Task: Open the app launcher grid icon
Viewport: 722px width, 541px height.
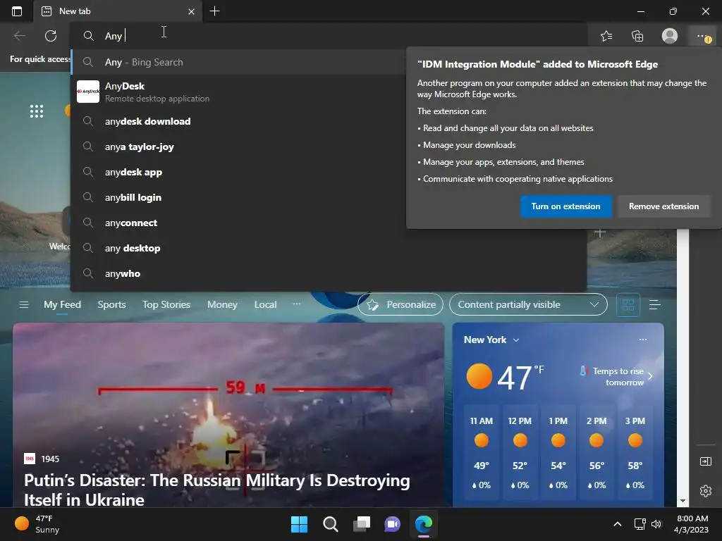Action: [37, 111]
